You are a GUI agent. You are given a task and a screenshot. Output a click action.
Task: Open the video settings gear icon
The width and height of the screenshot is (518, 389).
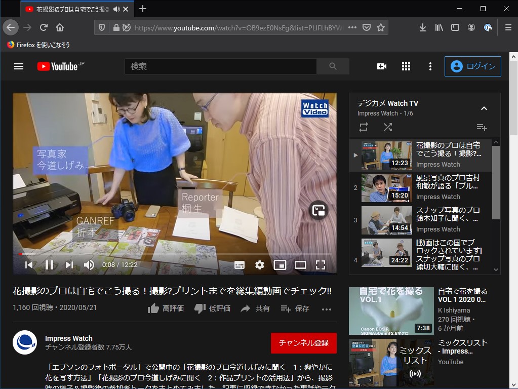coord(260,264)
